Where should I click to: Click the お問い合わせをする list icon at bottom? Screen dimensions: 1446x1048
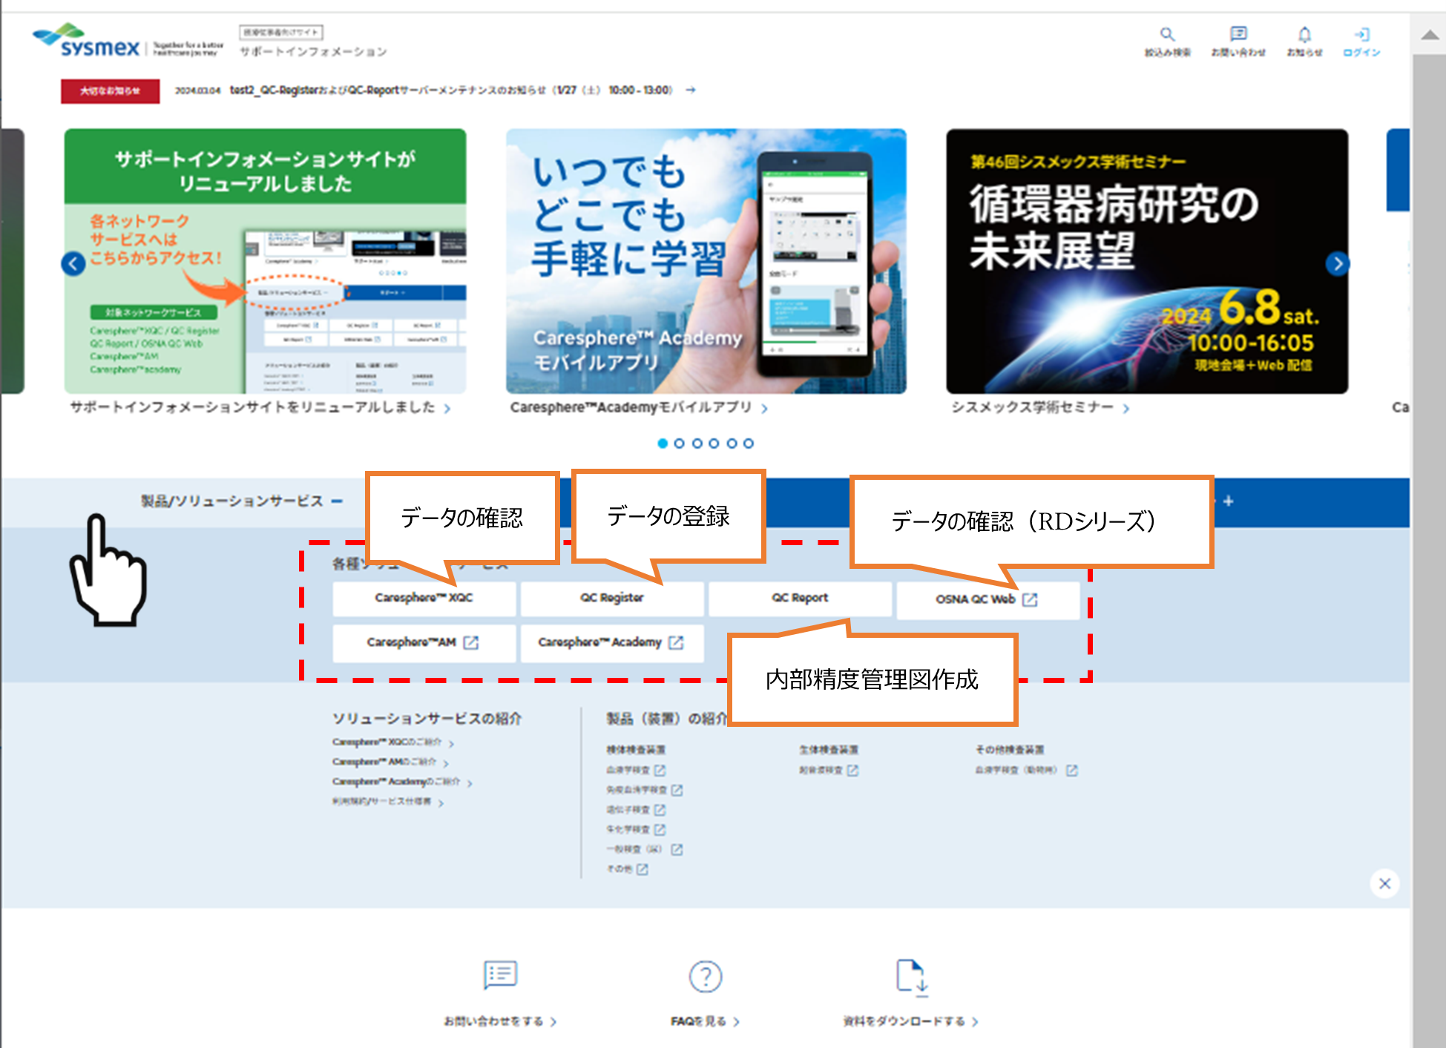(x=500, y=975)
